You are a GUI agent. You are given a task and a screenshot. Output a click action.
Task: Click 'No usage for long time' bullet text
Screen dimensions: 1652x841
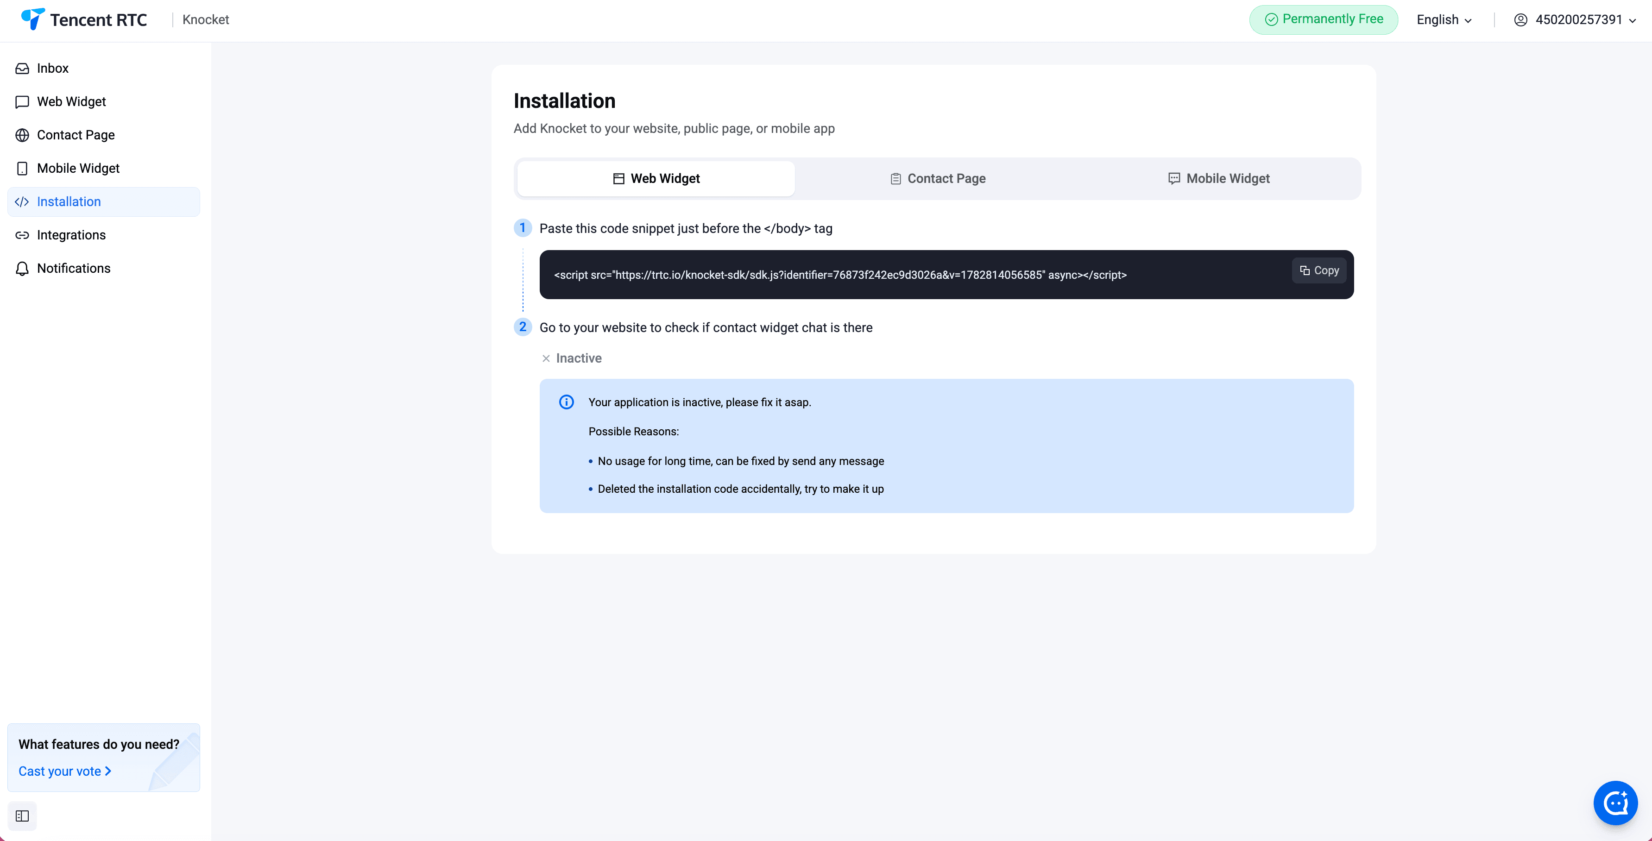(741, 462)
